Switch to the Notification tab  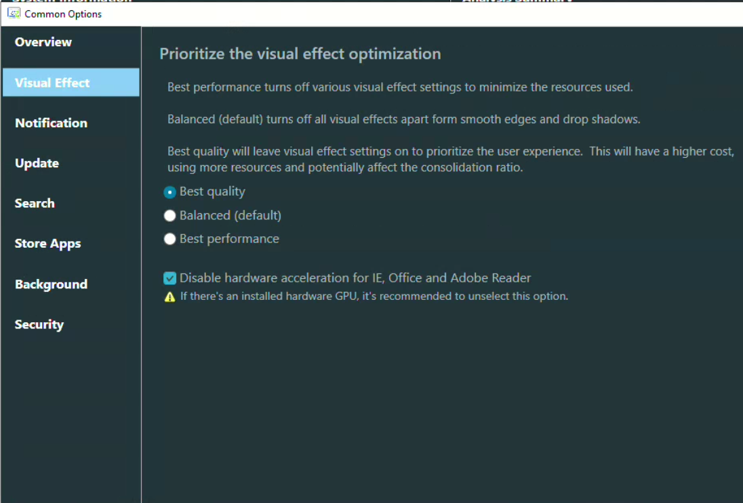pyautogui.click(x=51, y=123)
